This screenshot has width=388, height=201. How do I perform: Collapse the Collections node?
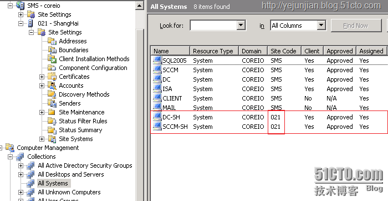tap(10, 157)
